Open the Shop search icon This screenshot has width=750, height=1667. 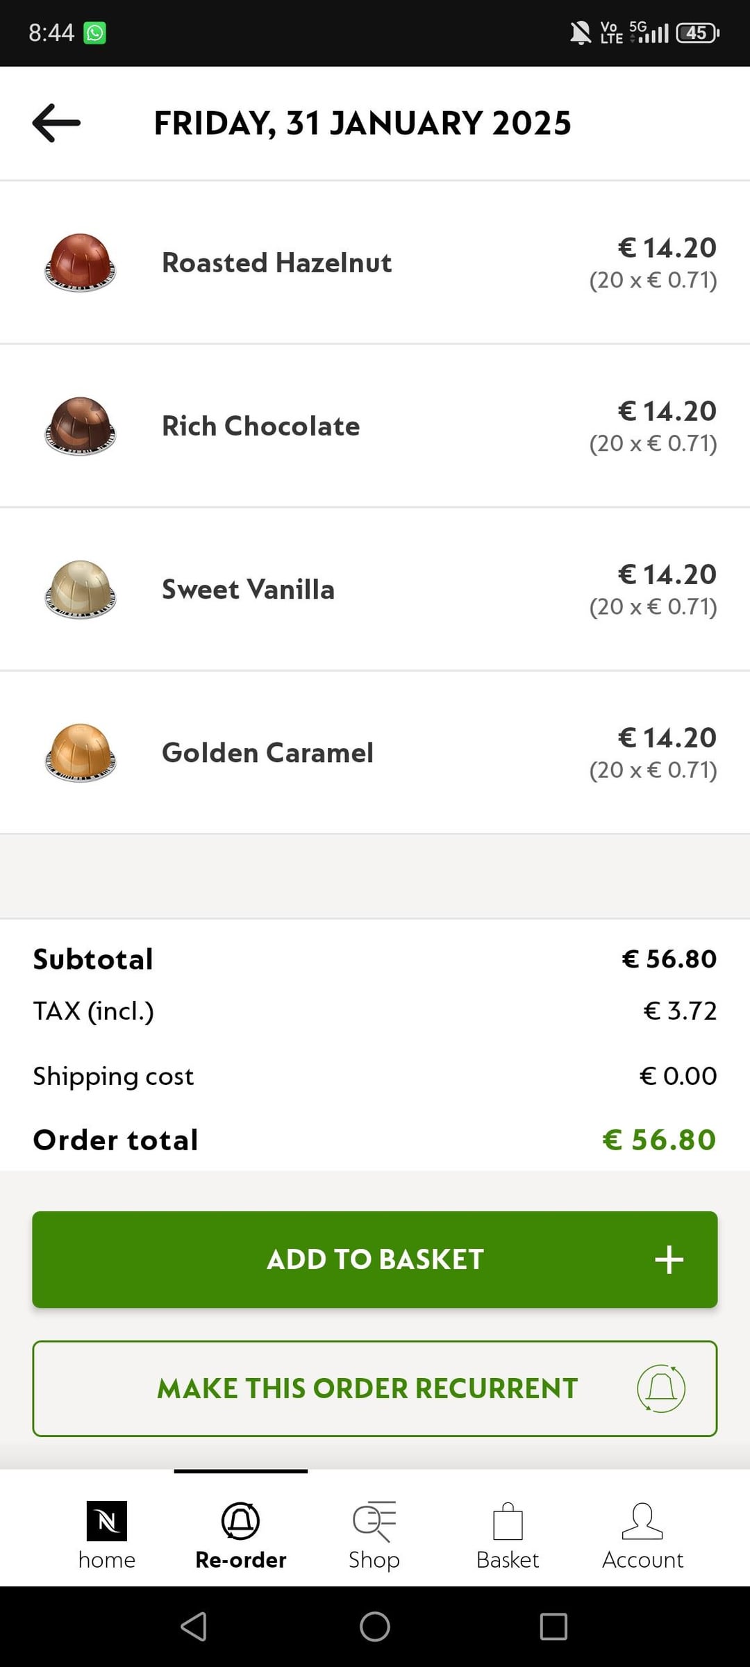(374, 1521)
